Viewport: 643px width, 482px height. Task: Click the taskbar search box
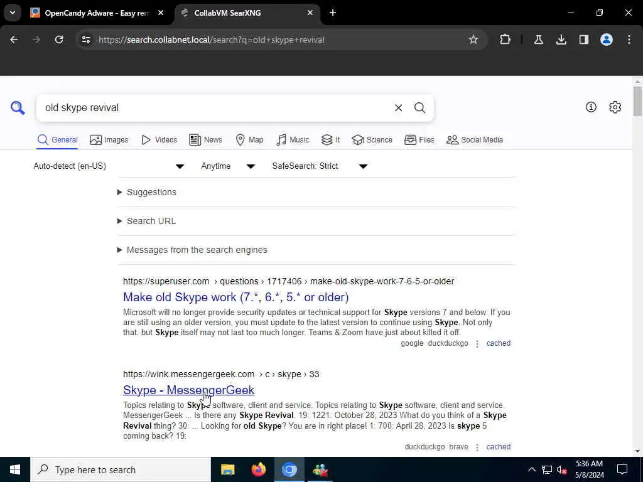tap(121, 469)
